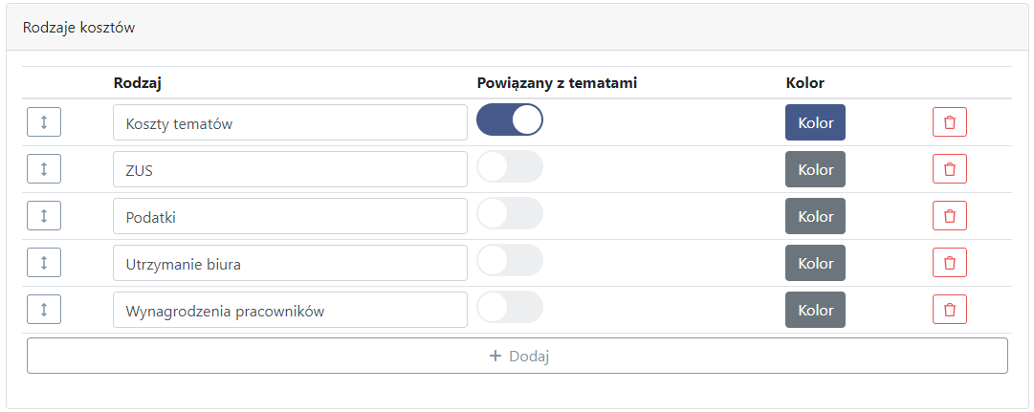This screenshot has width=1034, height=412.
Task: Click trash icon for Utrzymanie biura
Action: [x=950, y=263]
